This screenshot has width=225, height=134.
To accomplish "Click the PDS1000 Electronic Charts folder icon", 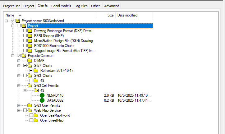I will click(30, 46).
